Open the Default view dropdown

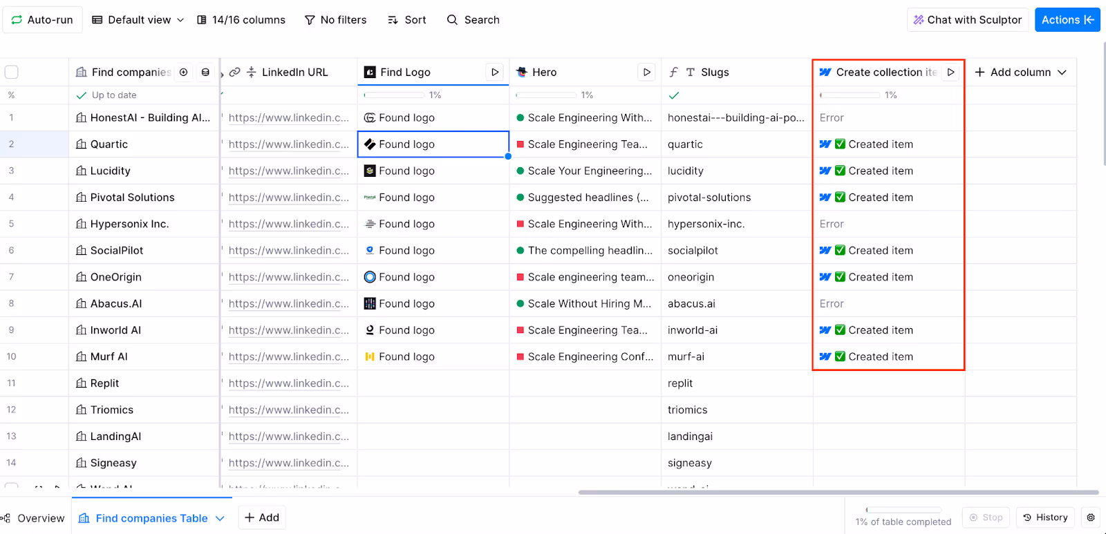[138, 20]
